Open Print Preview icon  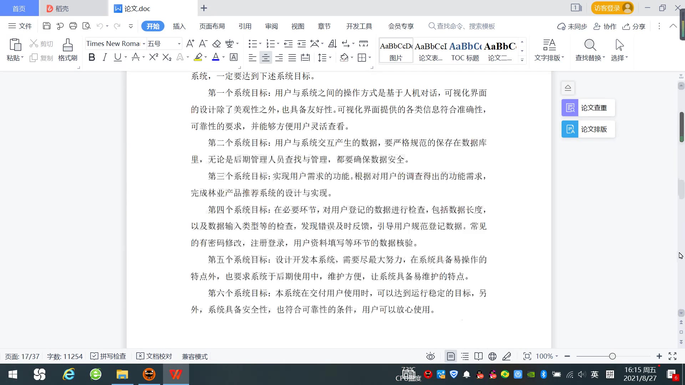(86, 26)
